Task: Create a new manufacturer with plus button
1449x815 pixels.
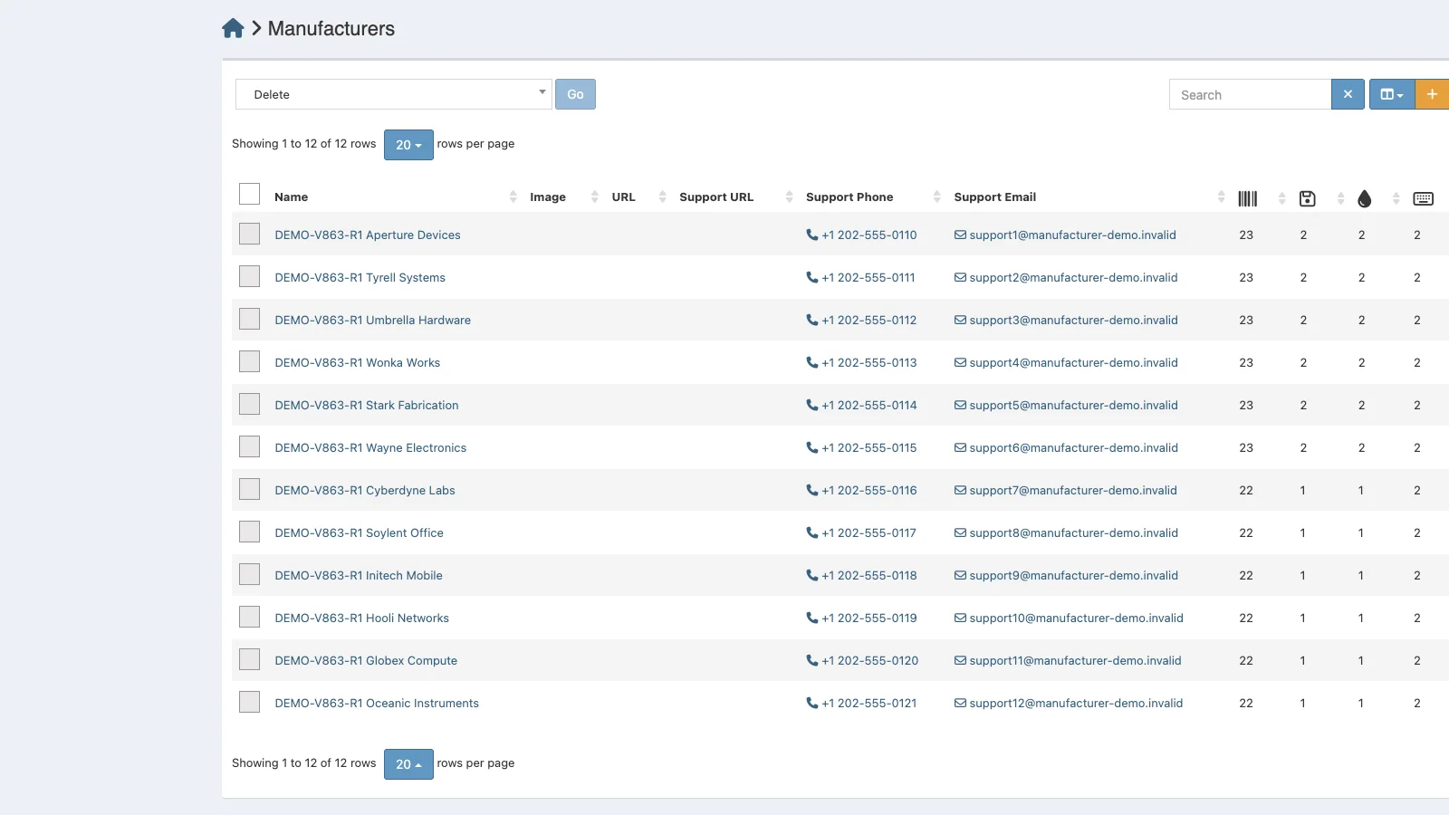Action: (1432, 94)
